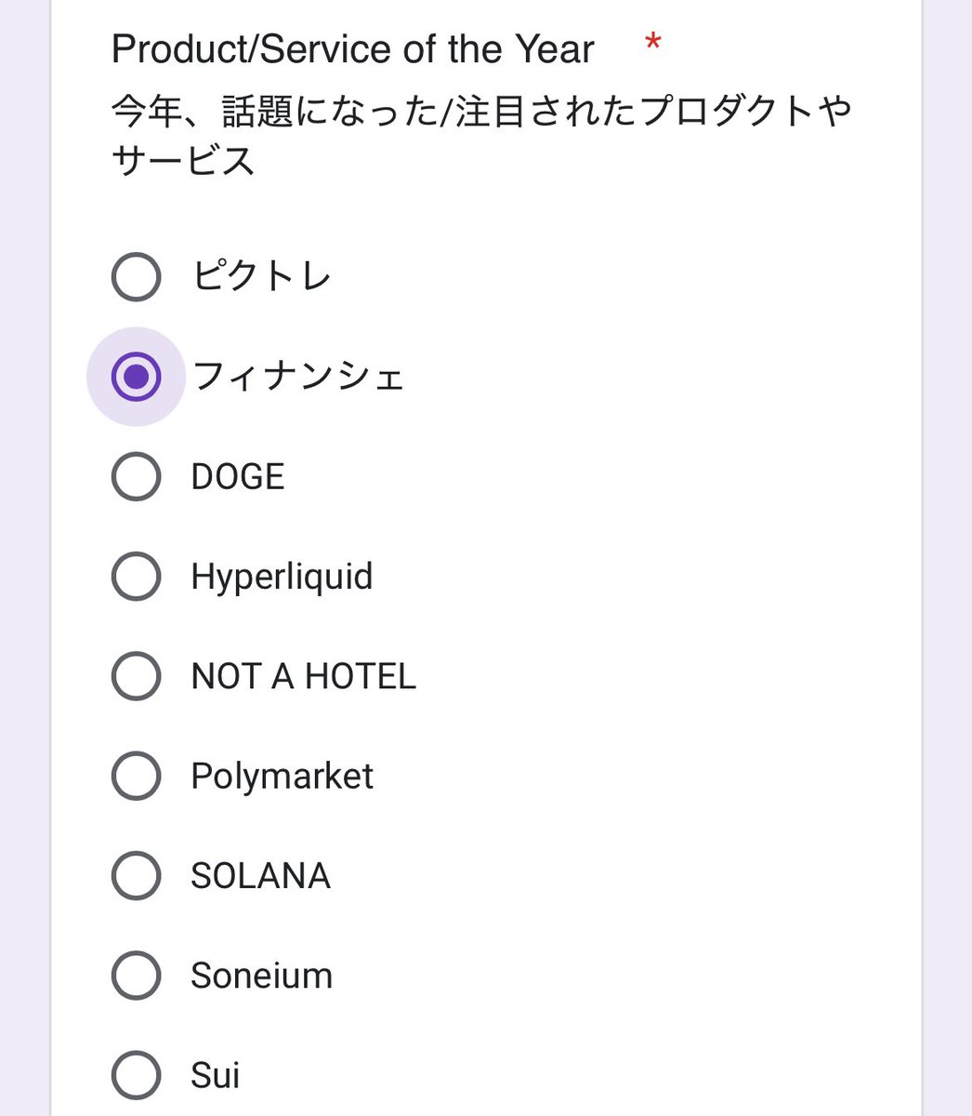972x1116 pixels.
Task: Mark the Soneium radio circle
Action: (136, 975)
